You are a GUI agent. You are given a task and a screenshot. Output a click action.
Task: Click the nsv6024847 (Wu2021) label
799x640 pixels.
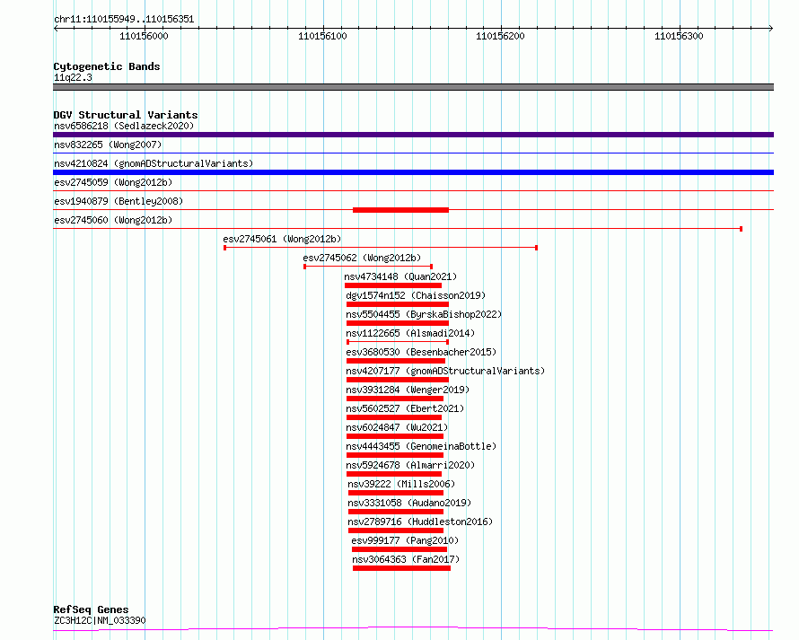pos(397,427)
